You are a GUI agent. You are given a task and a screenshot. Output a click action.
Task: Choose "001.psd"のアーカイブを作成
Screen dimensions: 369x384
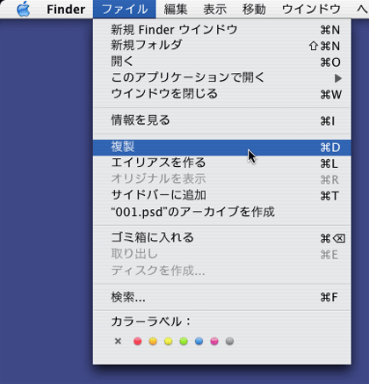click(x=222, y=212)
